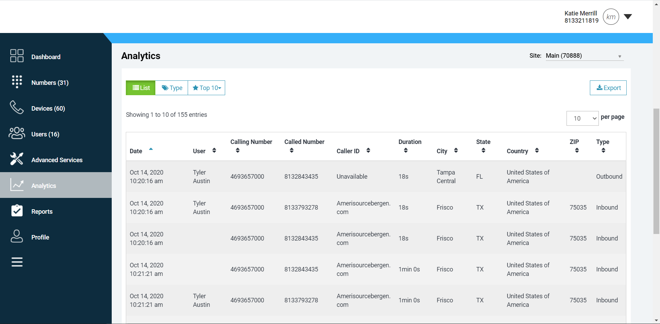Viewport: 660px width, 324px height.
Task: Click the 'Showing 1 to 10 of 155 entries' text
Action: point(166,115)
